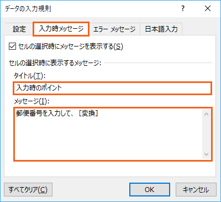Viewport: 221px width, 202px height.
Task: Click the message box scroll down arrow
Action: tap(206, 154)
